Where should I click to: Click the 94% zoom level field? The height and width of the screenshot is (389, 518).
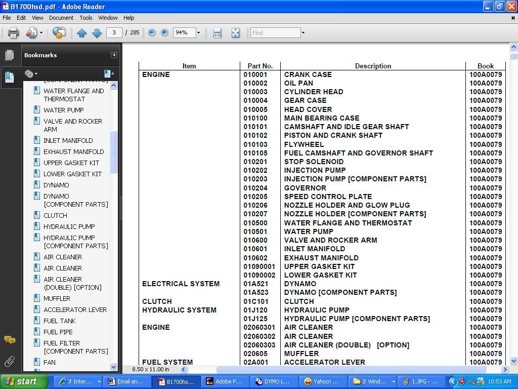(x=184, y=32)
